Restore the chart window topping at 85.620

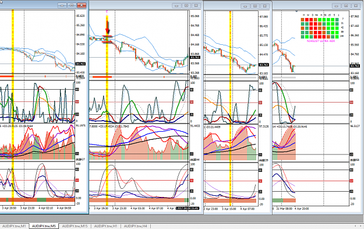click(72, 5)
